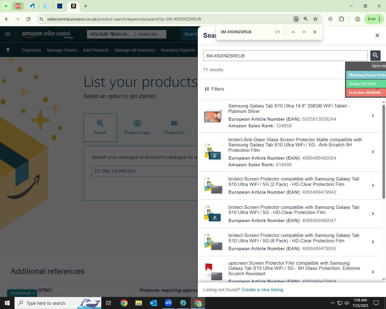Click the Open App overlay button
The width and height of the screenshot is (386, 309).
[x=378, y=66]
